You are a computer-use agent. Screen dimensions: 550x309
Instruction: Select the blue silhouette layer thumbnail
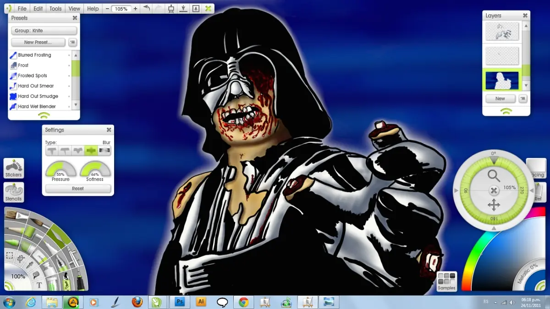click(x=502, y=80)
